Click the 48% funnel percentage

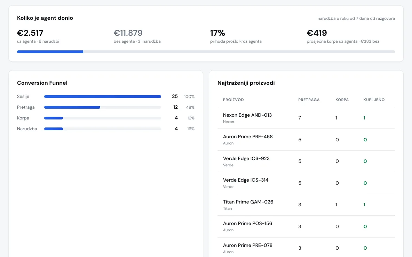(x=190, y=107)
